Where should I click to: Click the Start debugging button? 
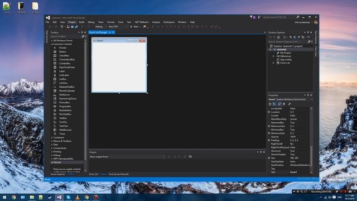[134, 27]
